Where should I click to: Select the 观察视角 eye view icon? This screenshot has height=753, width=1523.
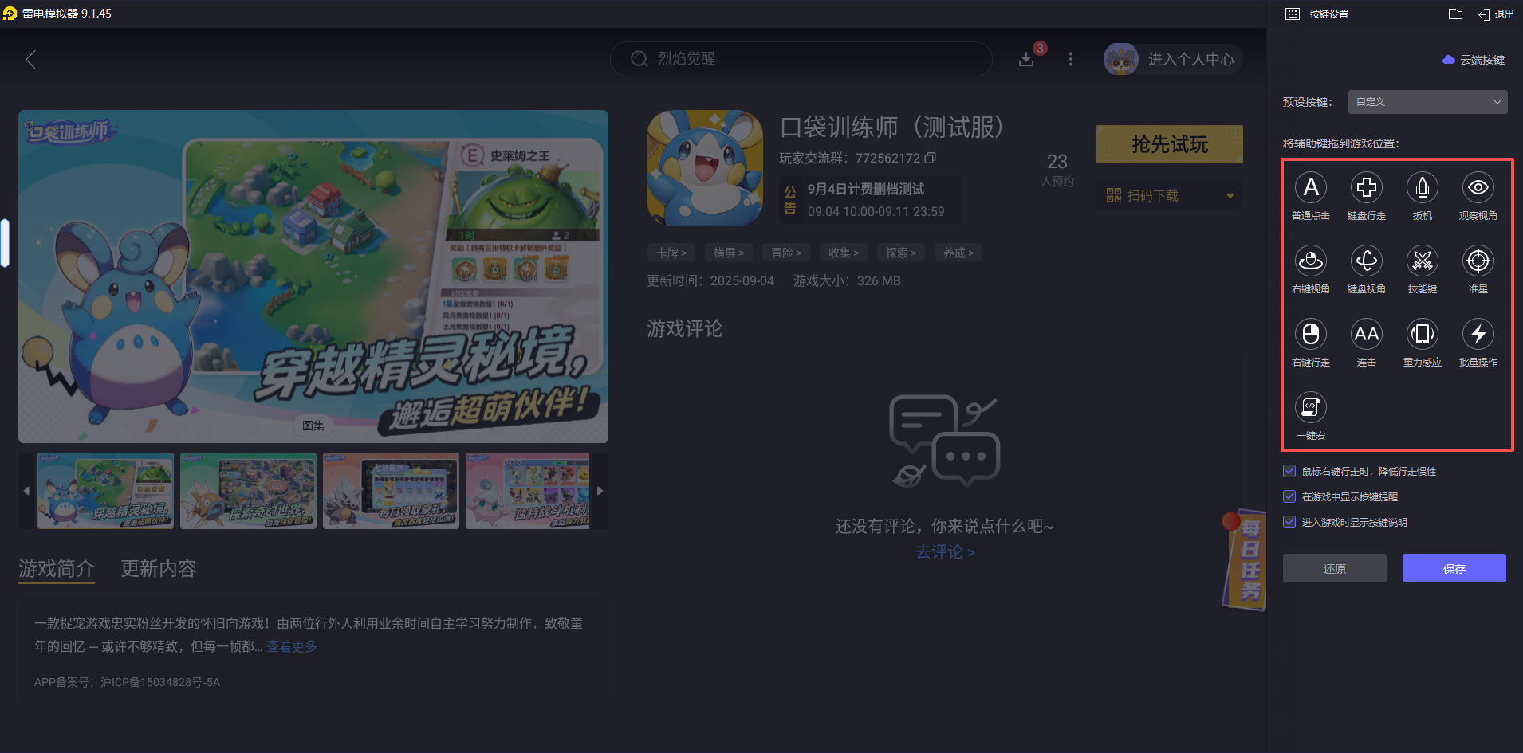1478,187
